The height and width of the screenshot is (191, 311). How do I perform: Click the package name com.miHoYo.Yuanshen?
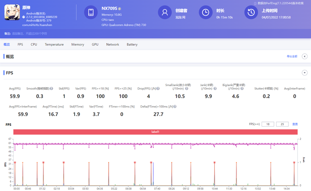37,25
